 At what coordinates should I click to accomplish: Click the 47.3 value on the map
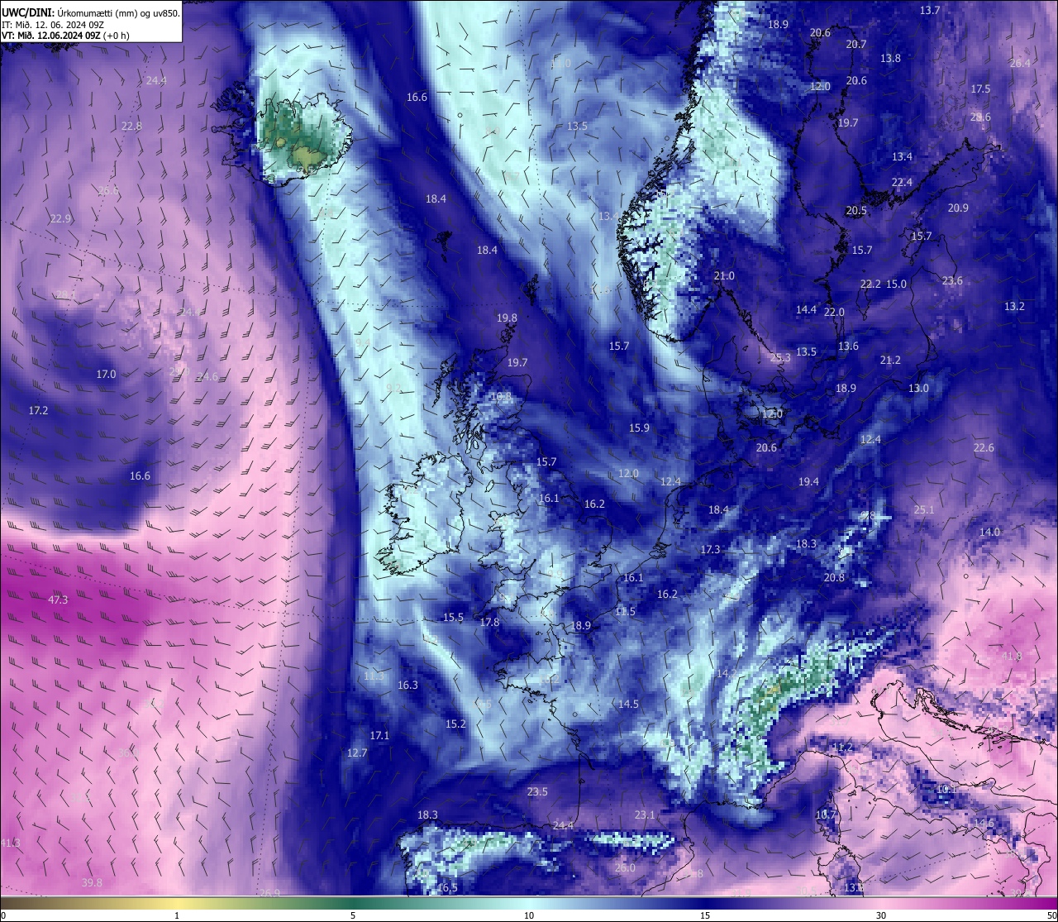58,600
